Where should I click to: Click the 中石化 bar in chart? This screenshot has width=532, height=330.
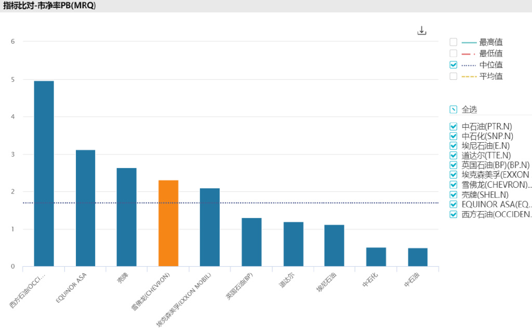point(376,257)
